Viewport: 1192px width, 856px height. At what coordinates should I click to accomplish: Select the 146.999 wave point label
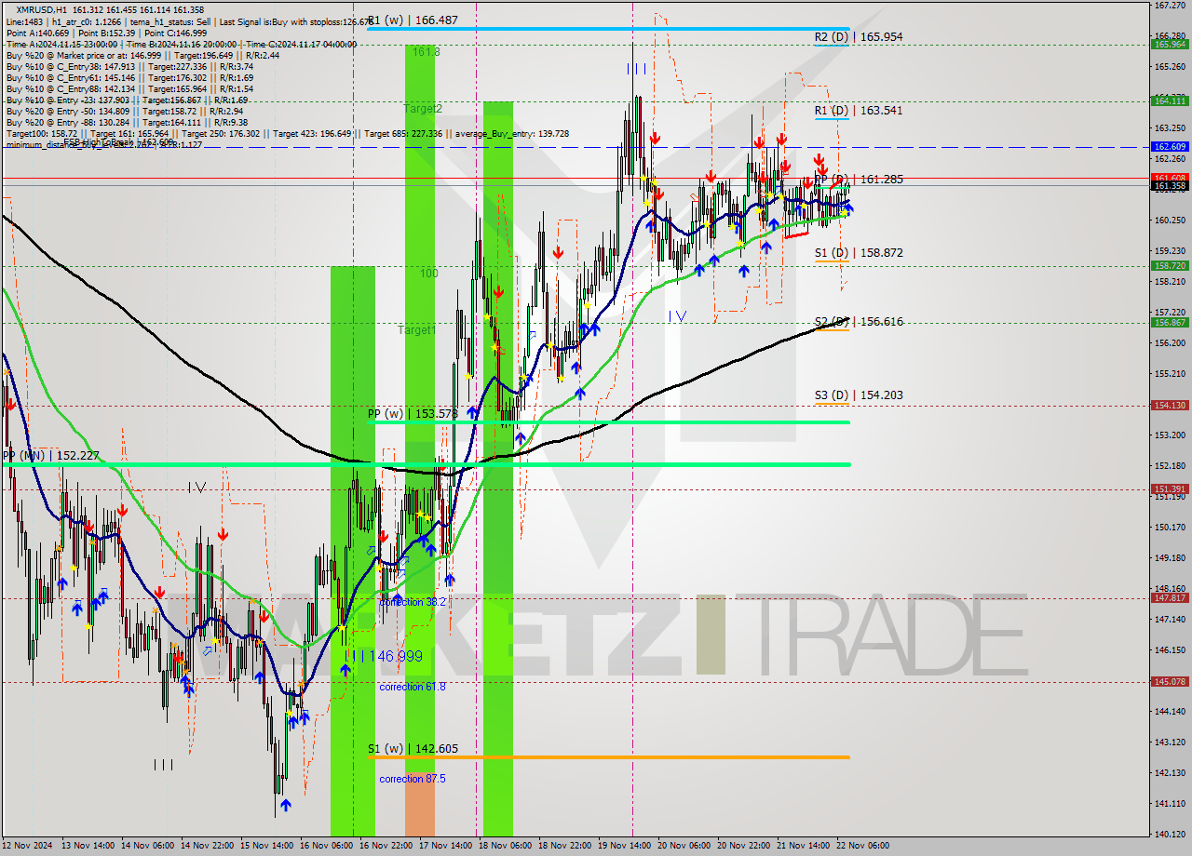pos(396,657)
